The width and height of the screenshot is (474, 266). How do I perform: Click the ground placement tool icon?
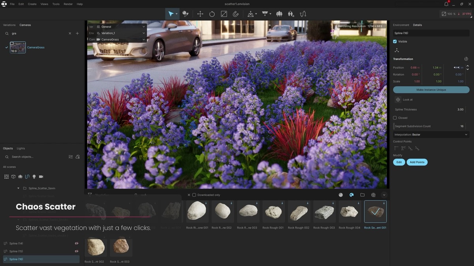265,14
